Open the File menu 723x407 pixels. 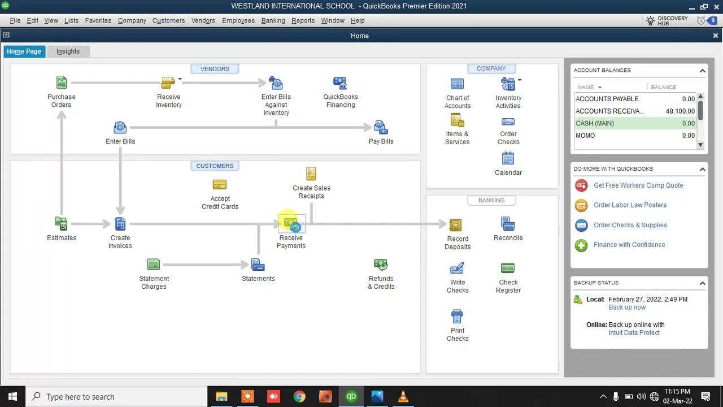[x=15, y=20]
